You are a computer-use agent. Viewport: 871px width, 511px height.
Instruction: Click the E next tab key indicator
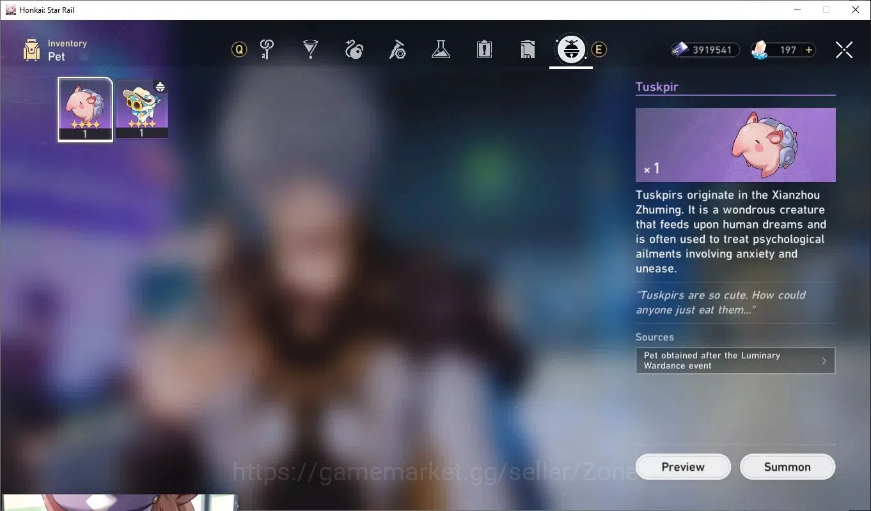(599, 49)
